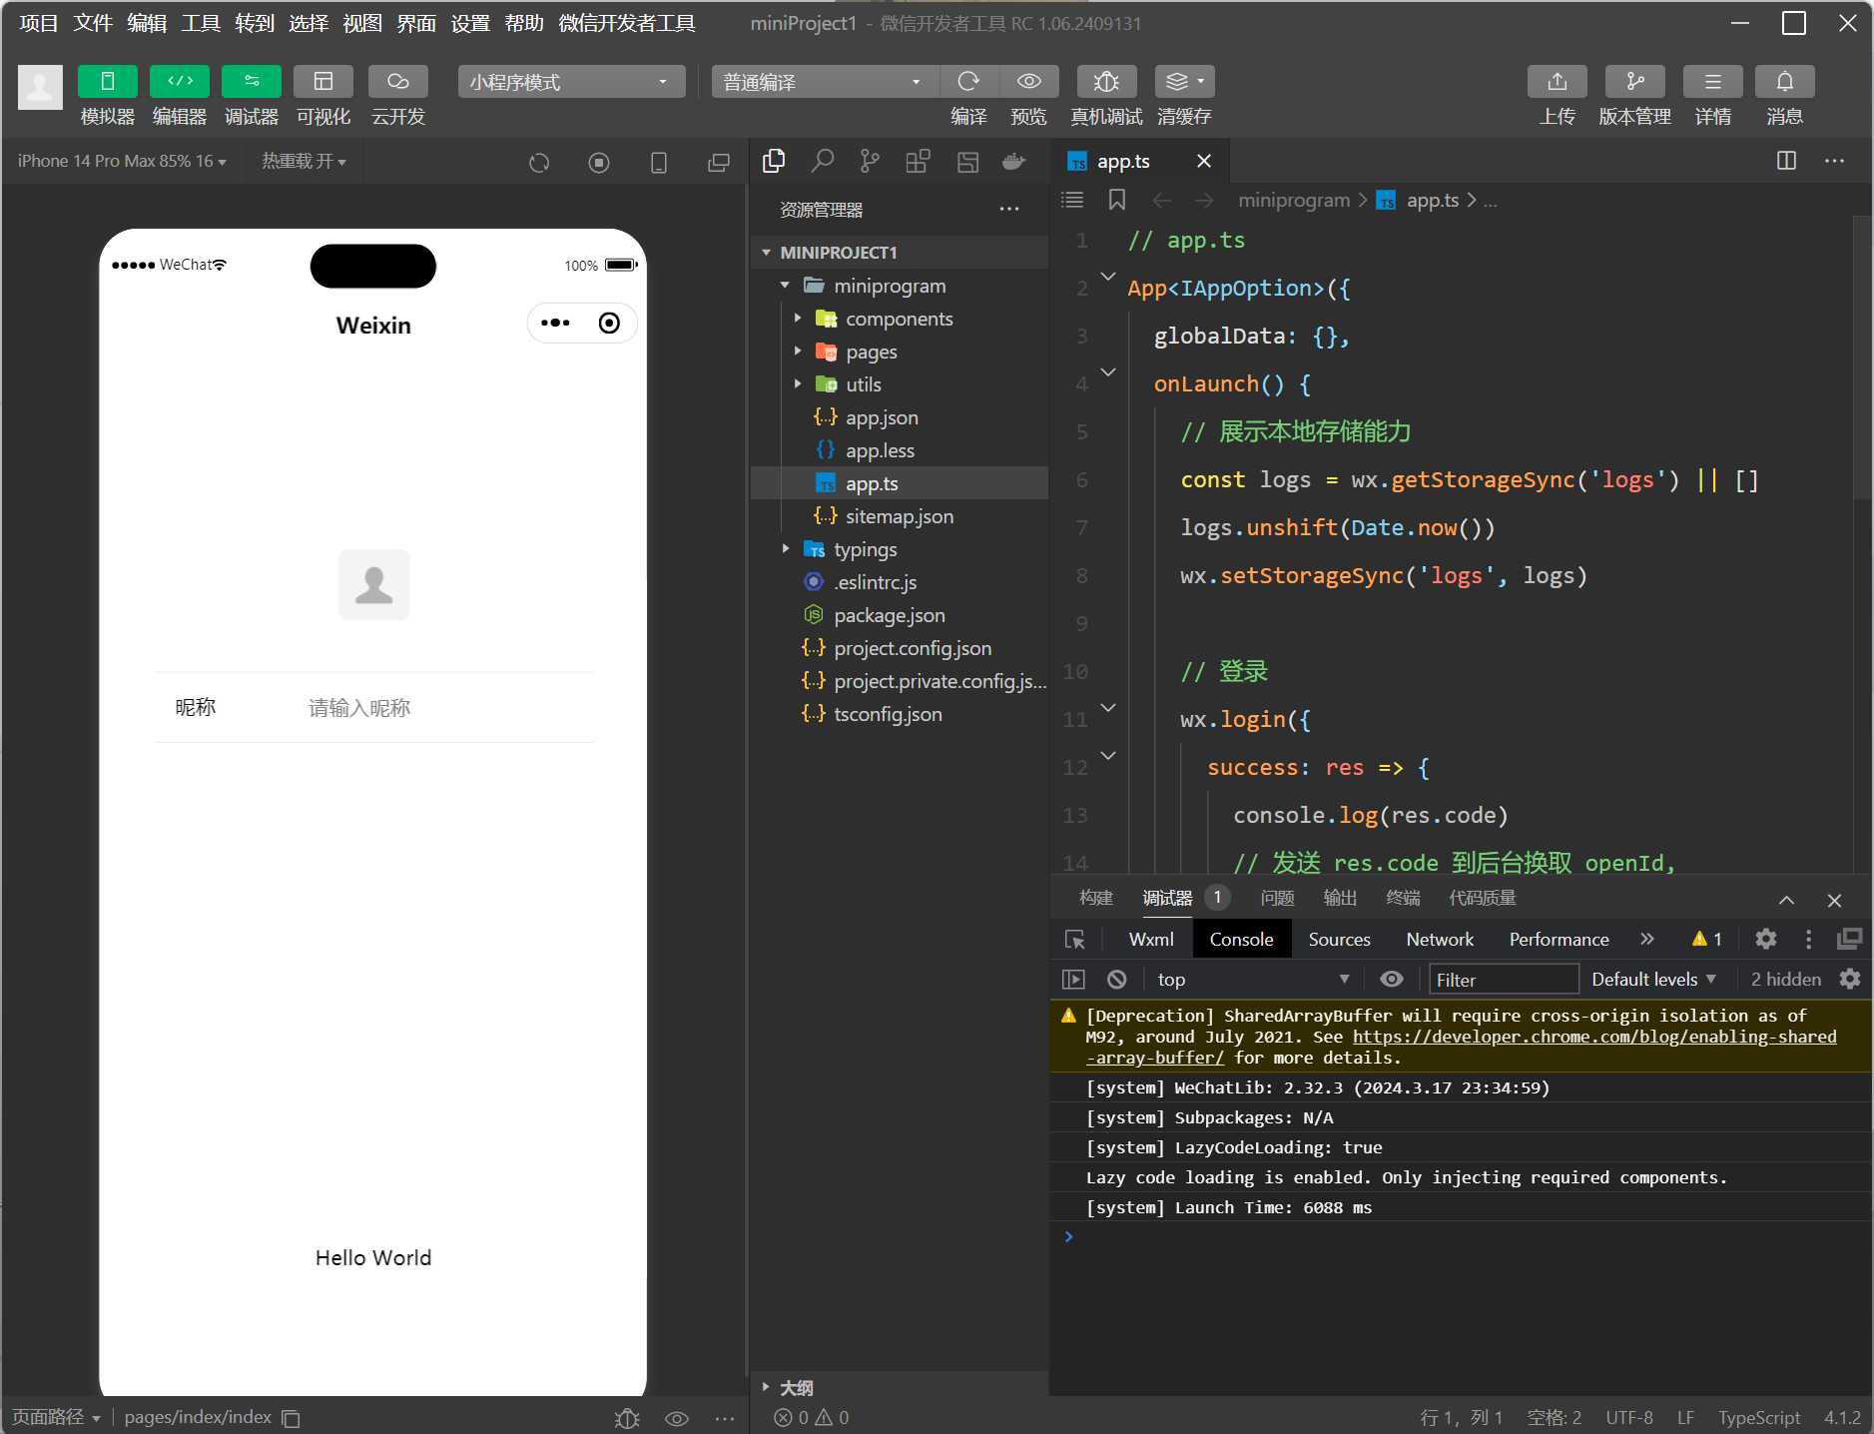Click the split editor icon
Image resolution: width=1874 pixels, height=1434 pixels.
pyautogui.click(x=1787, y=161)
